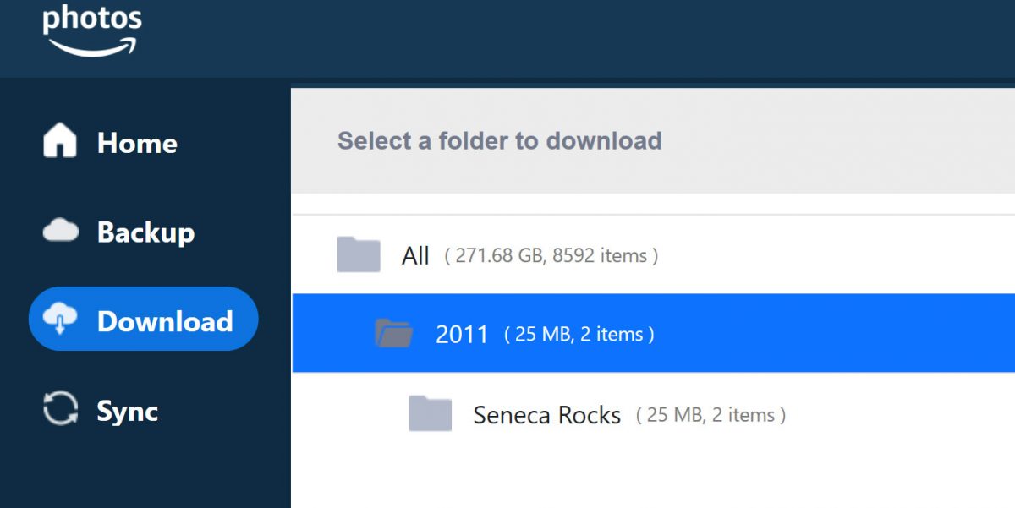Click the Amazon Photos logo

[91, 28]
